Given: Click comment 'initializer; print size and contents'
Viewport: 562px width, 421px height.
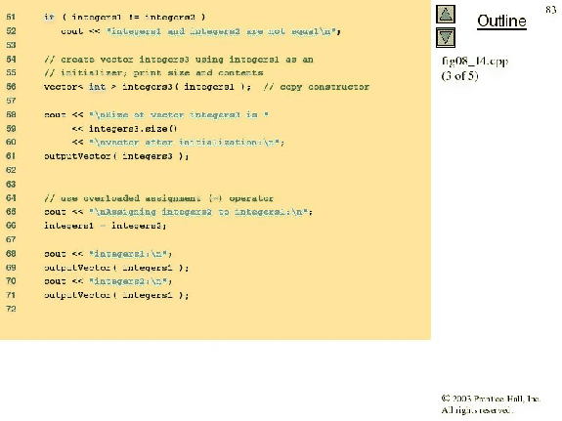Looking at the screenshot, I should click(x=153, y=73).
